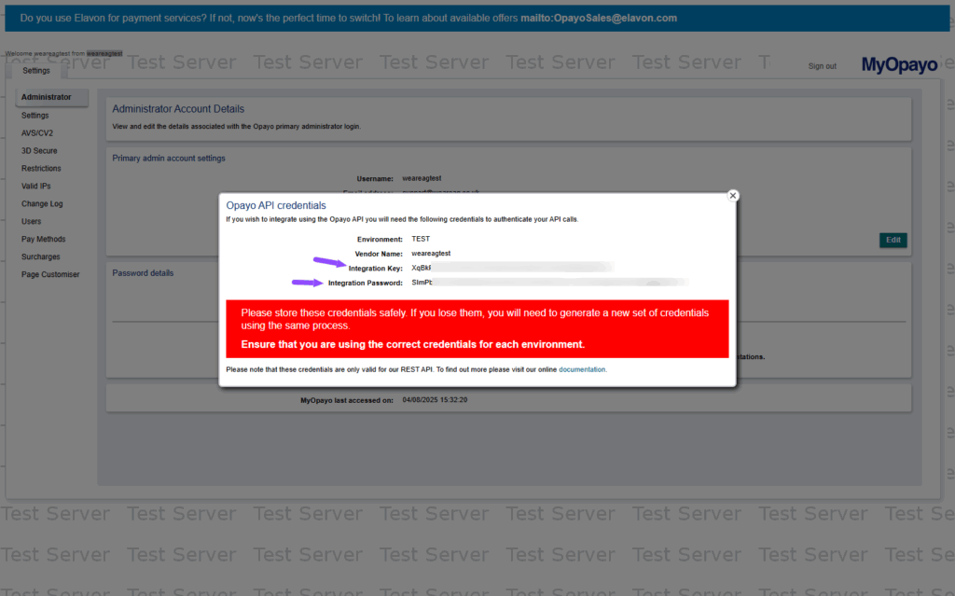
Task: Click the Edit button for admin settings
Action: tap(893, 240)
